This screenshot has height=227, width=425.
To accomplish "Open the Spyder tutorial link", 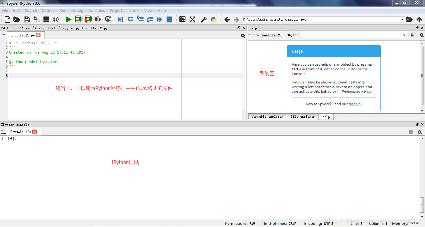I will 355,104.
